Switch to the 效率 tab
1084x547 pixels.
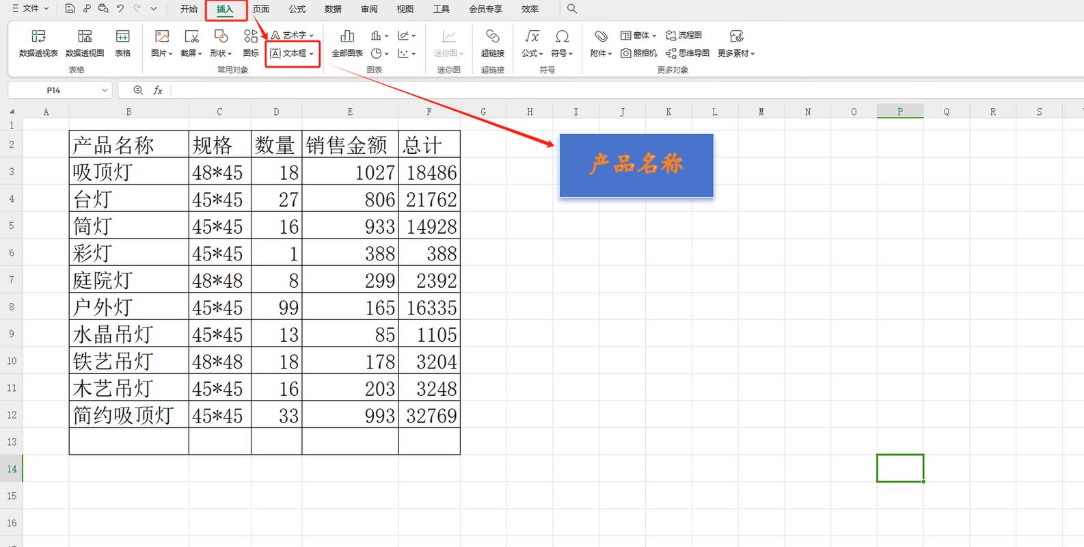530,9
